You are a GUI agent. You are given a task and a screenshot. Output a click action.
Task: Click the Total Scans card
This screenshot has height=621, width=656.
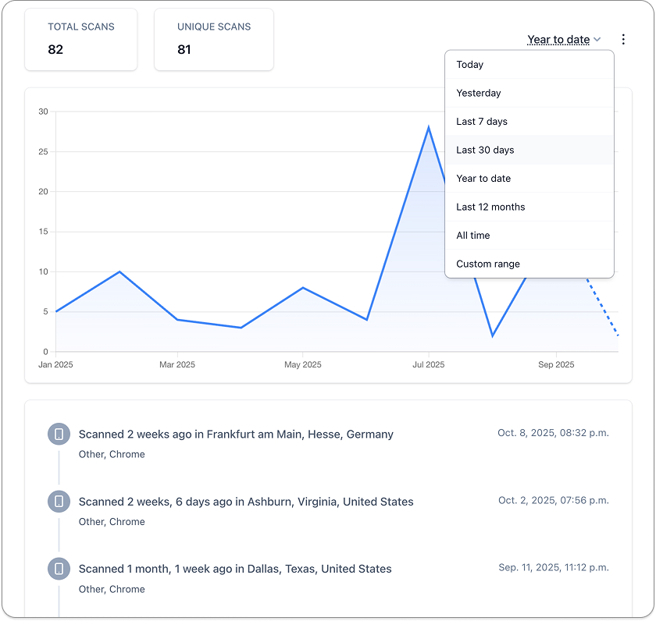click(x=80, y=39)
